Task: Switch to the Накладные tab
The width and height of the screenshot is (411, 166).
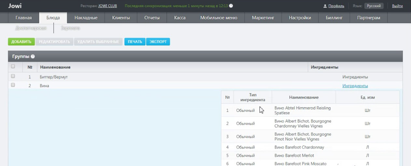Action: pyautogui.click(x=86, y=18)
